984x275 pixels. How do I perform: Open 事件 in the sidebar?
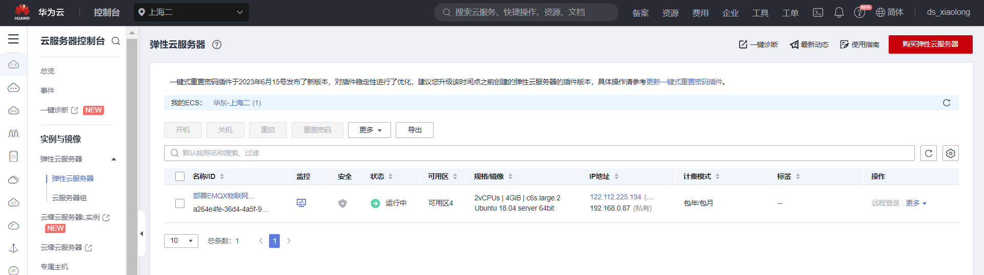click(x=48, y=90)
